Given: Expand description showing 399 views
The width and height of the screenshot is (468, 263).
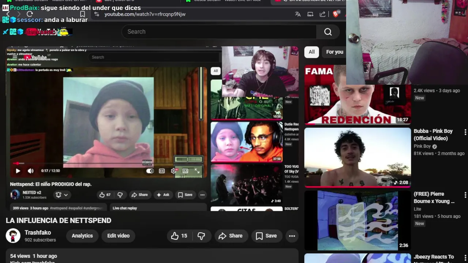Looking at the screenshot, I should (x=58, y=208).
